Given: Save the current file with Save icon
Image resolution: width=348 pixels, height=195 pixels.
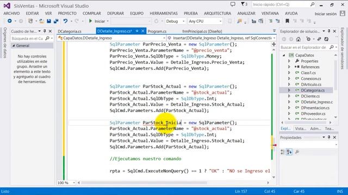Looking at the screenshot, I should tap(49, 21).
